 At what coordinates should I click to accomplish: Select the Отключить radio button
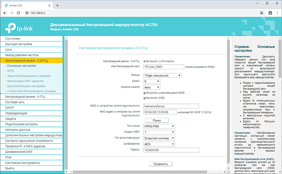click(x=159, y=61)
